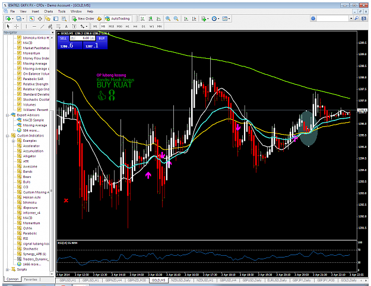Select the horizontal line drawing tool
The width and height of the screenshot is (371, 286).
tap(34, 26)
